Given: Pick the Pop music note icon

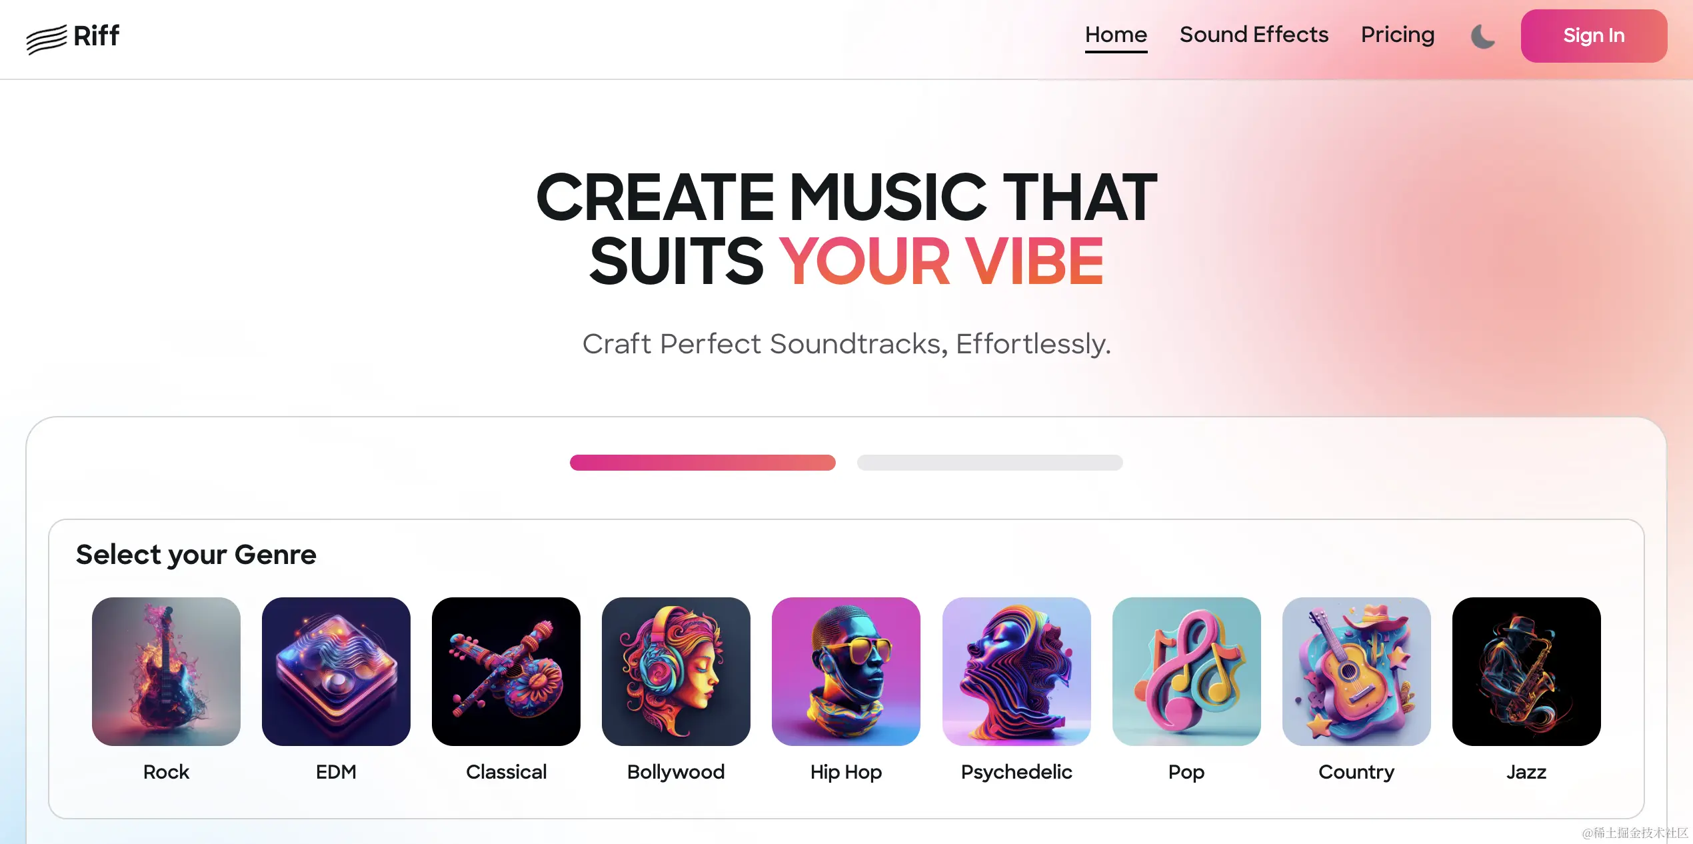Looking at the screenshot, I should pyautogui.click(x=1186, y=671).
